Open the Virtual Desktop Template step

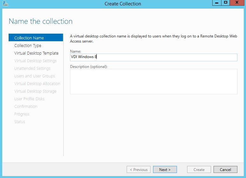click(36, 53)
